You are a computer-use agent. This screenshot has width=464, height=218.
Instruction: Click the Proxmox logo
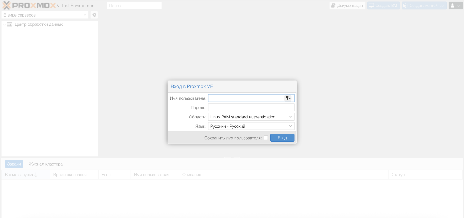click(29, 6)
